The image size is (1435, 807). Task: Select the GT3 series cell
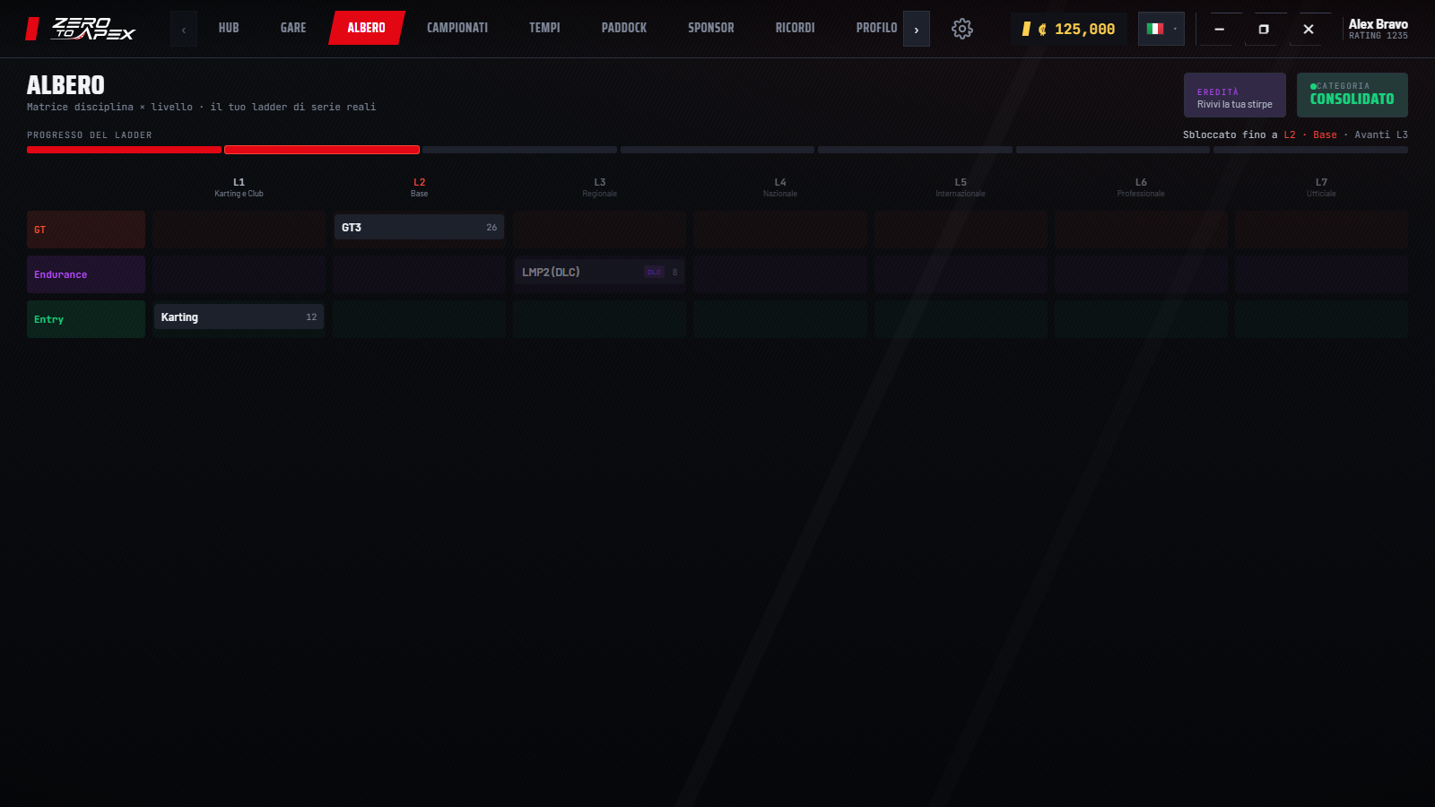click(x=419, y=228)
